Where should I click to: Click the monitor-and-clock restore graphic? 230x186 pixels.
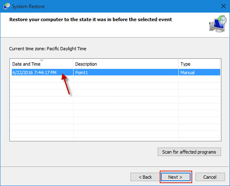[x=218, y=24]
